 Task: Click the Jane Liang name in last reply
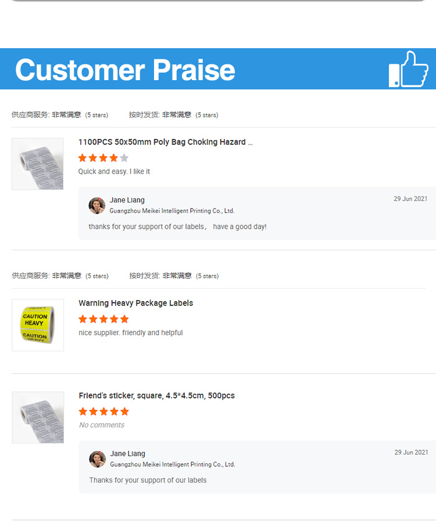128,454
